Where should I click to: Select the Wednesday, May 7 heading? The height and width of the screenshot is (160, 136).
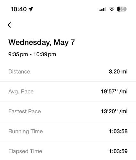(x=42, y=42)
